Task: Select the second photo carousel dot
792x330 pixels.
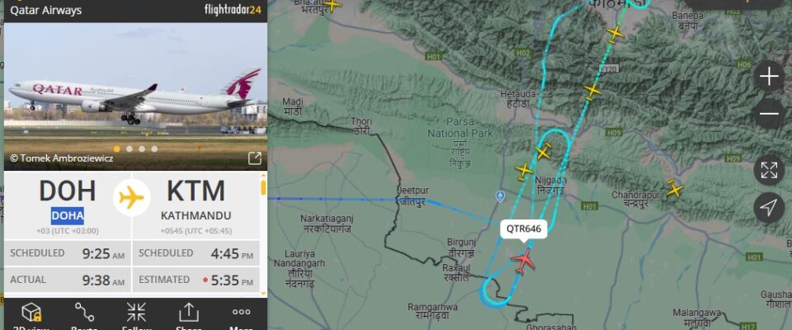Action: [130, 148]
